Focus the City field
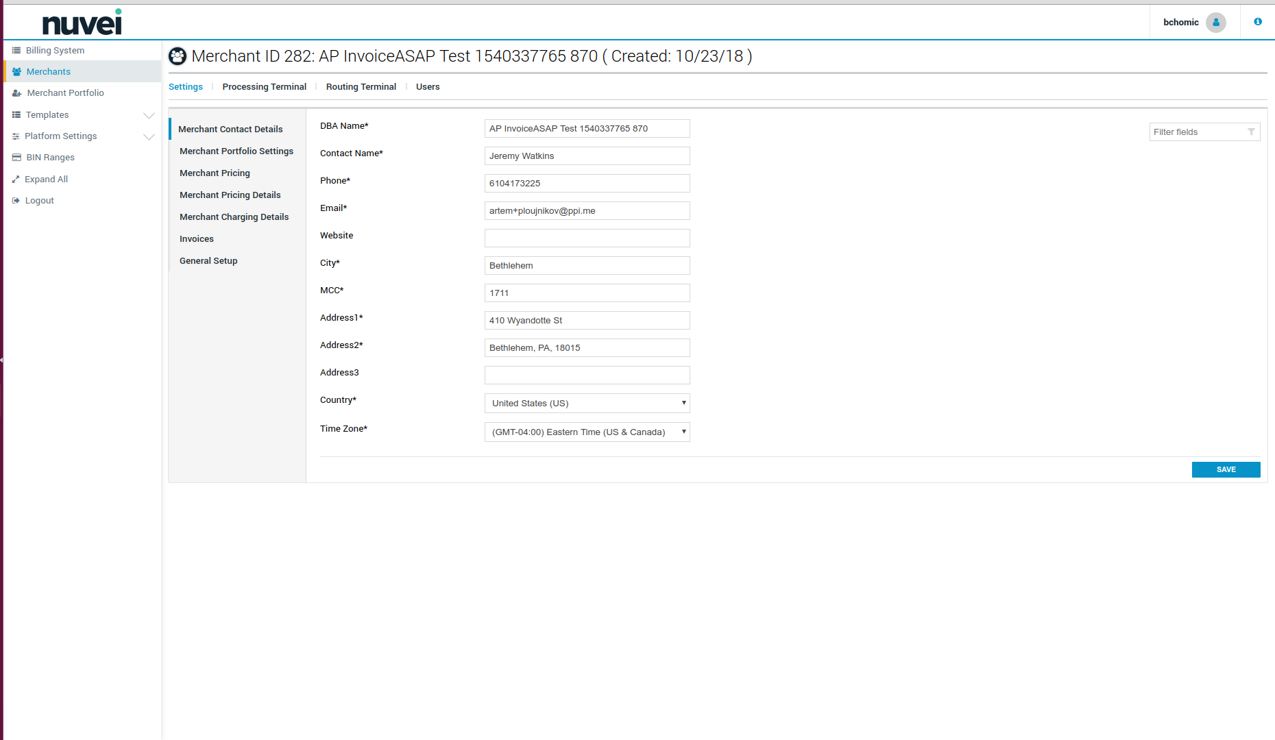1275x740 pixels. 587,266
